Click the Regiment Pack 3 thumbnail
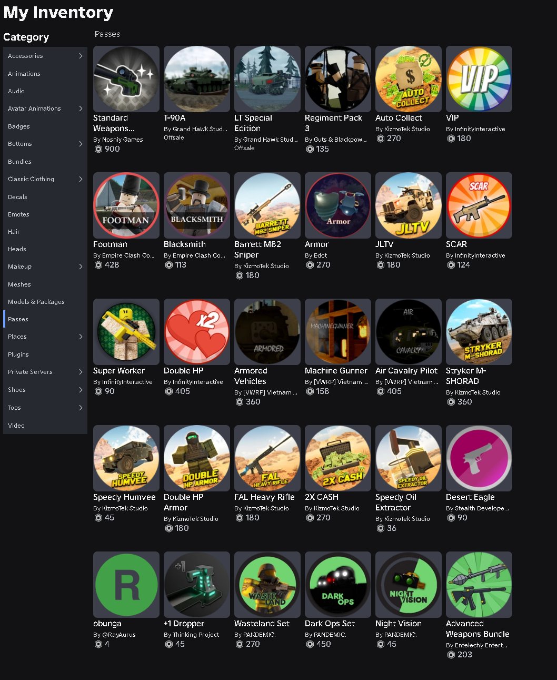The width and height of the screenshot is (557, 680). [x=338, y=79]
